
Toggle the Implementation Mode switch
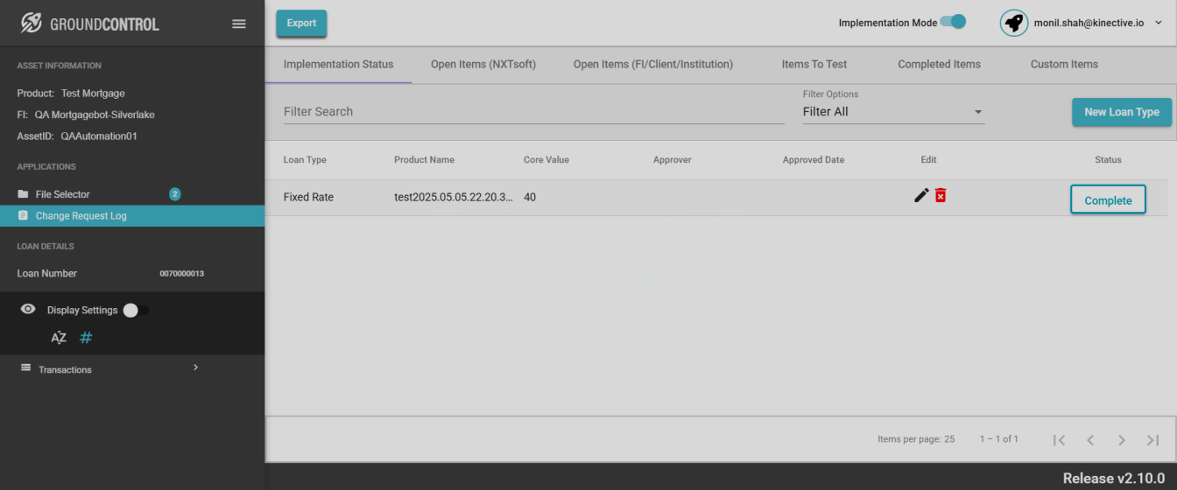coord(953,22)
